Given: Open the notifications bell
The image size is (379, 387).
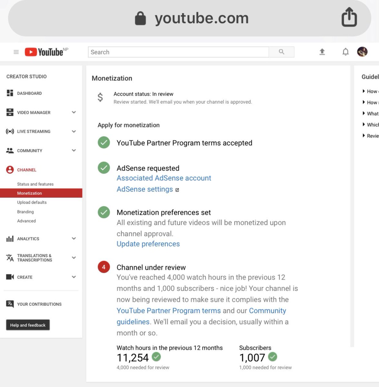Looking at the screenshot, I should [x=345, y=52].
